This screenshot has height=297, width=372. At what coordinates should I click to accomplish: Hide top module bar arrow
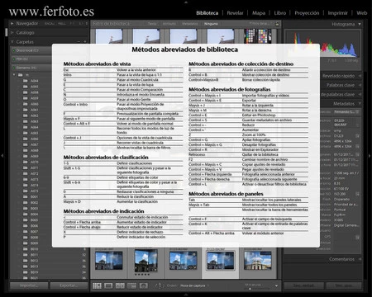[x=186, y=2]
